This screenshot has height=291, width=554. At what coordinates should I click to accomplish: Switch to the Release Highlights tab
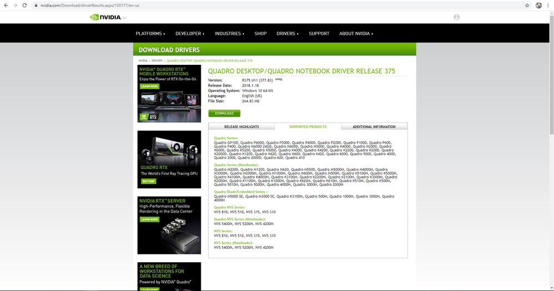coord(242,126)
